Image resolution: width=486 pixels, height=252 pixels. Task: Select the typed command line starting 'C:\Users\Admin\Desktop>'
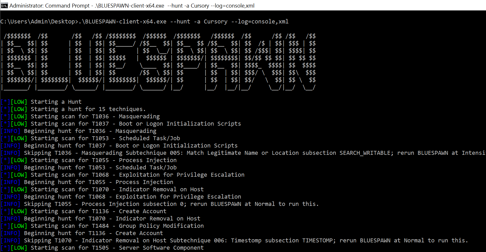point(144,22)
